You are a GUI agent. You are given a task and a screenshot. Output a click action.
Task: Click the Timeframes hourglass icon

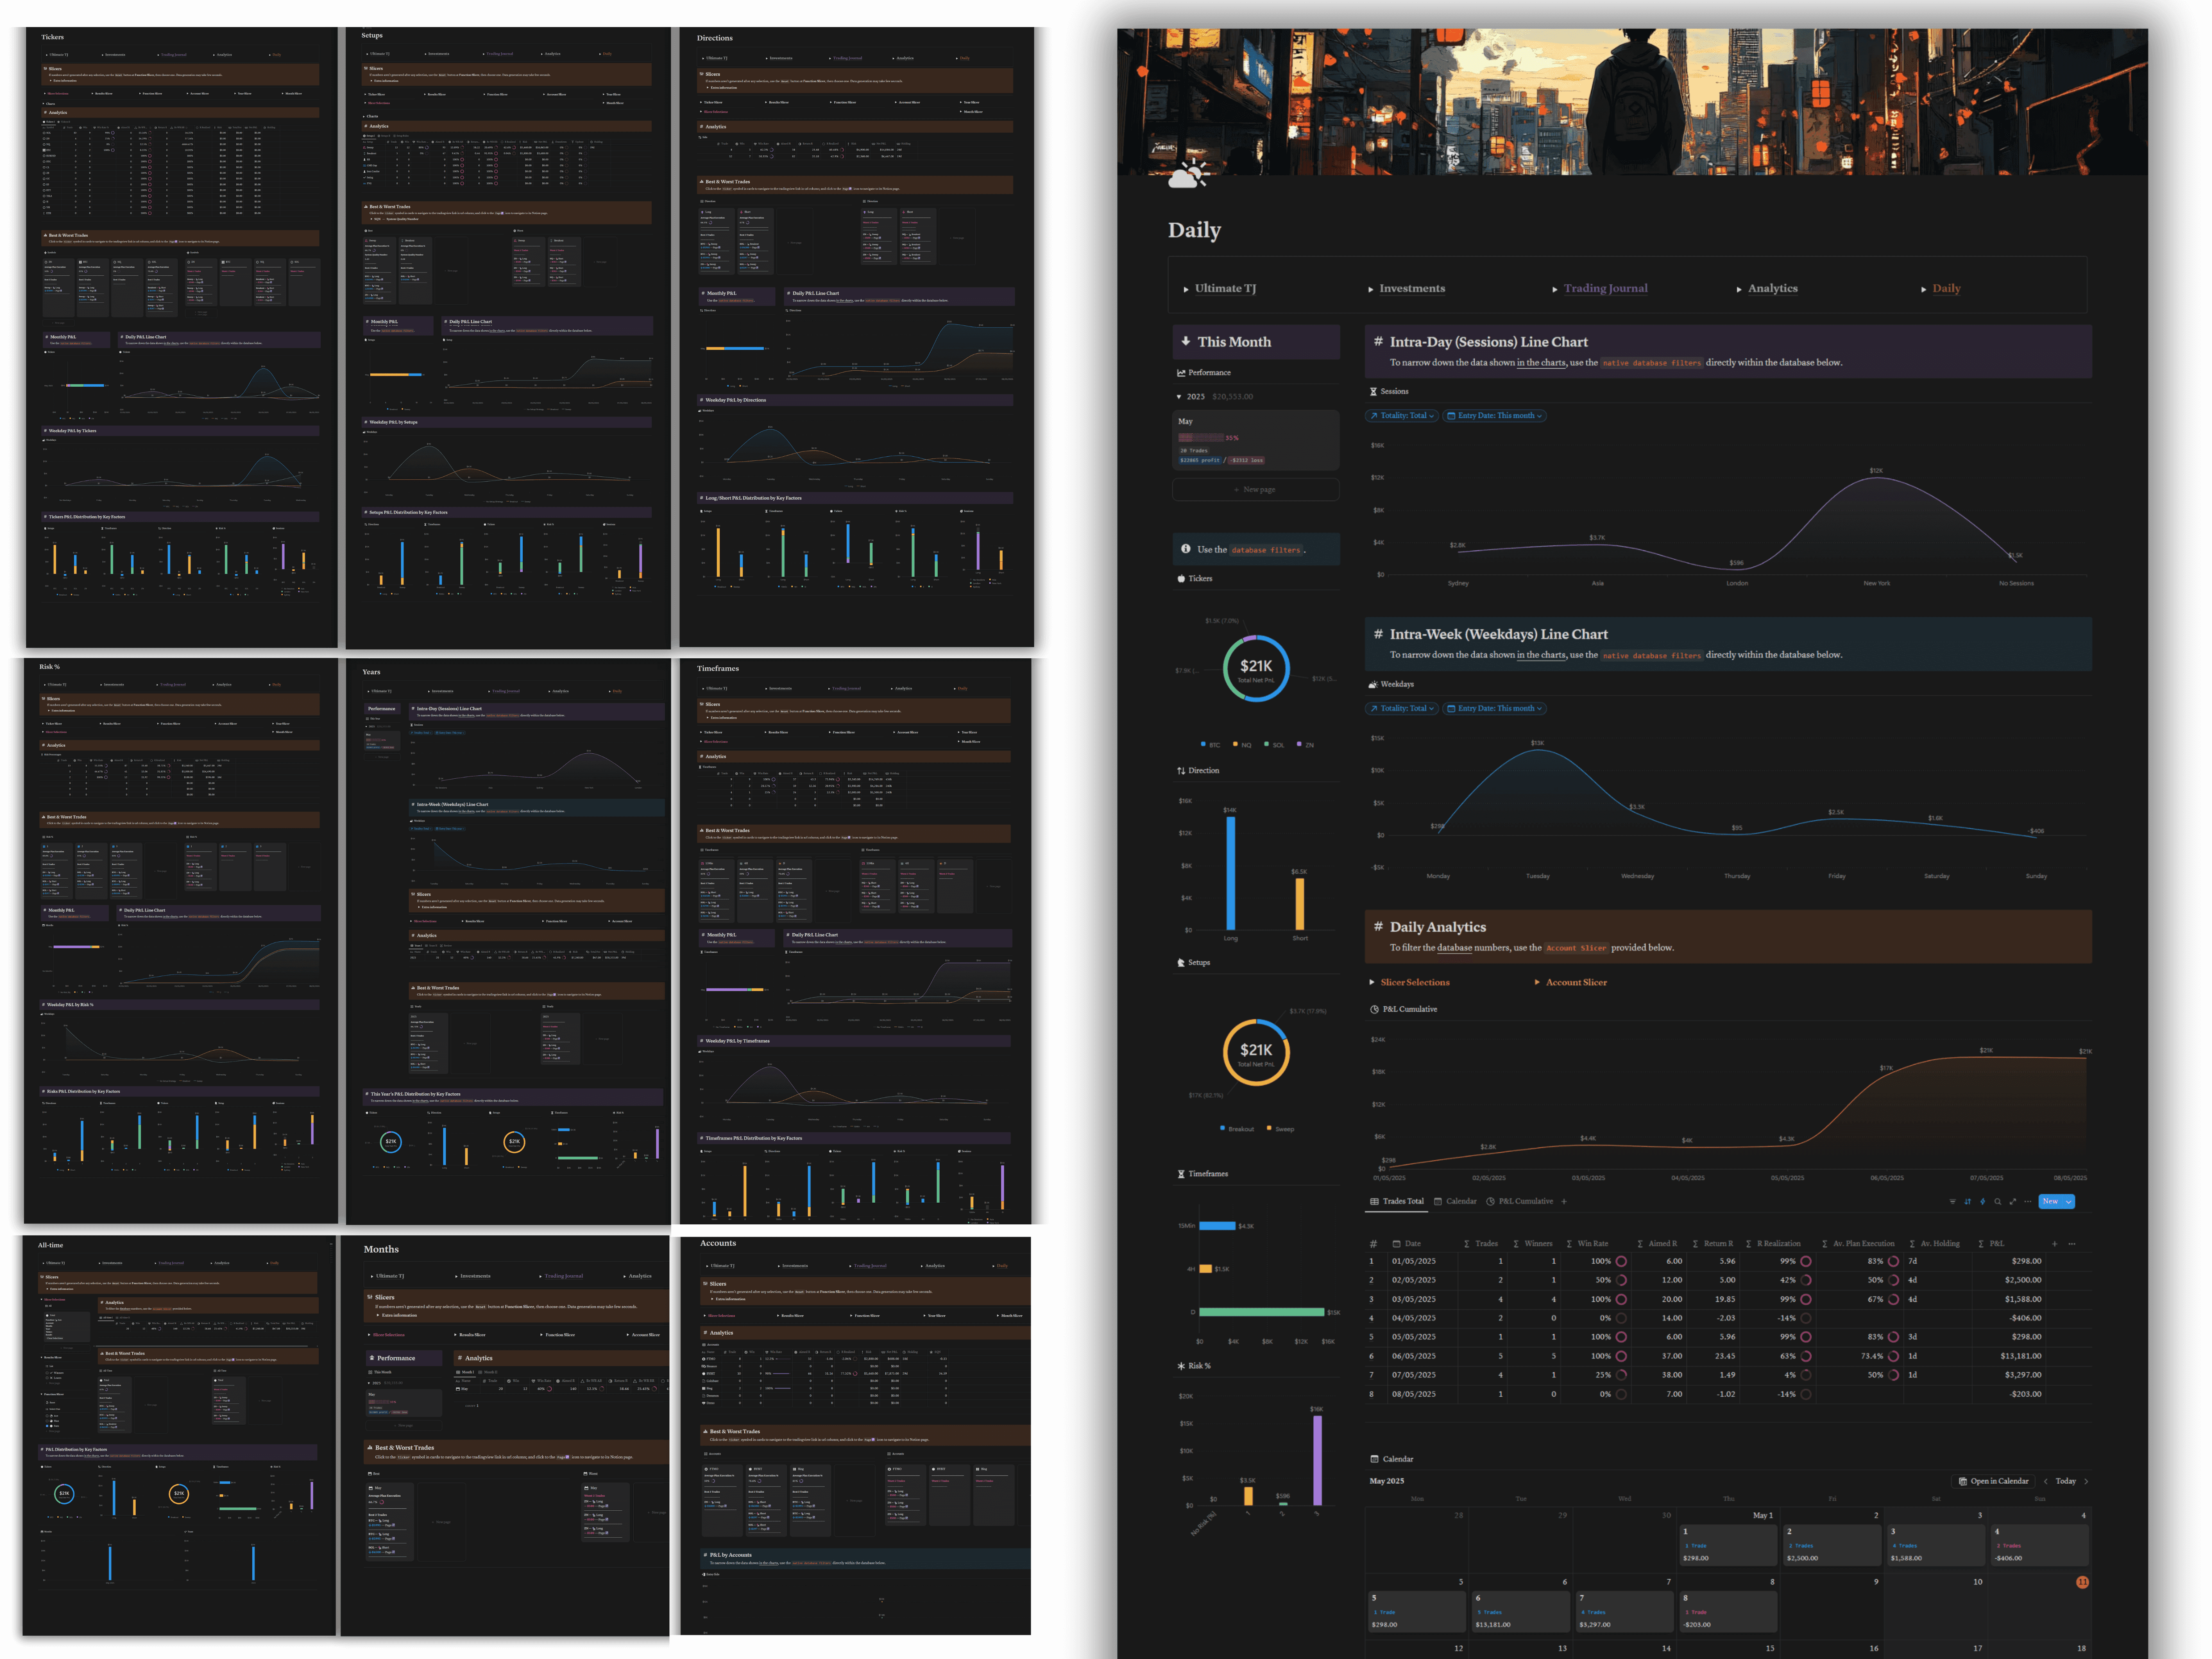[x=1181, y=1174]
